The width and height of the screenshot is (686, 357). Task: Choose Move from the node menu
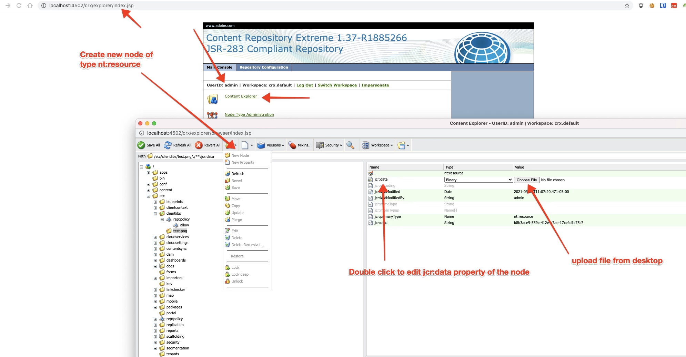(x=236, y=199)
